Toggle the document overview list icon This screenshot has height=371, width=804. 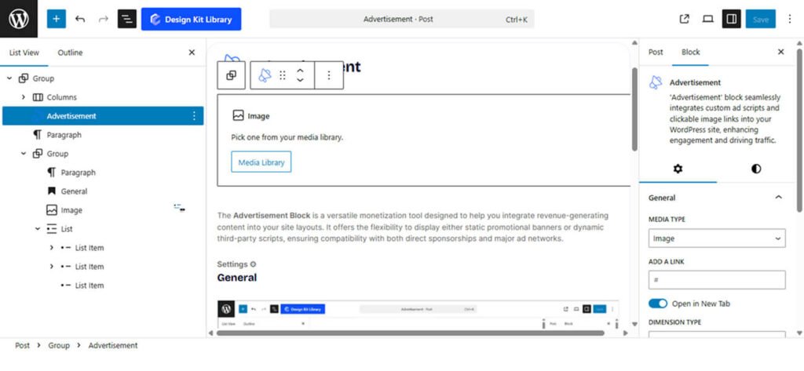[126, 19]
